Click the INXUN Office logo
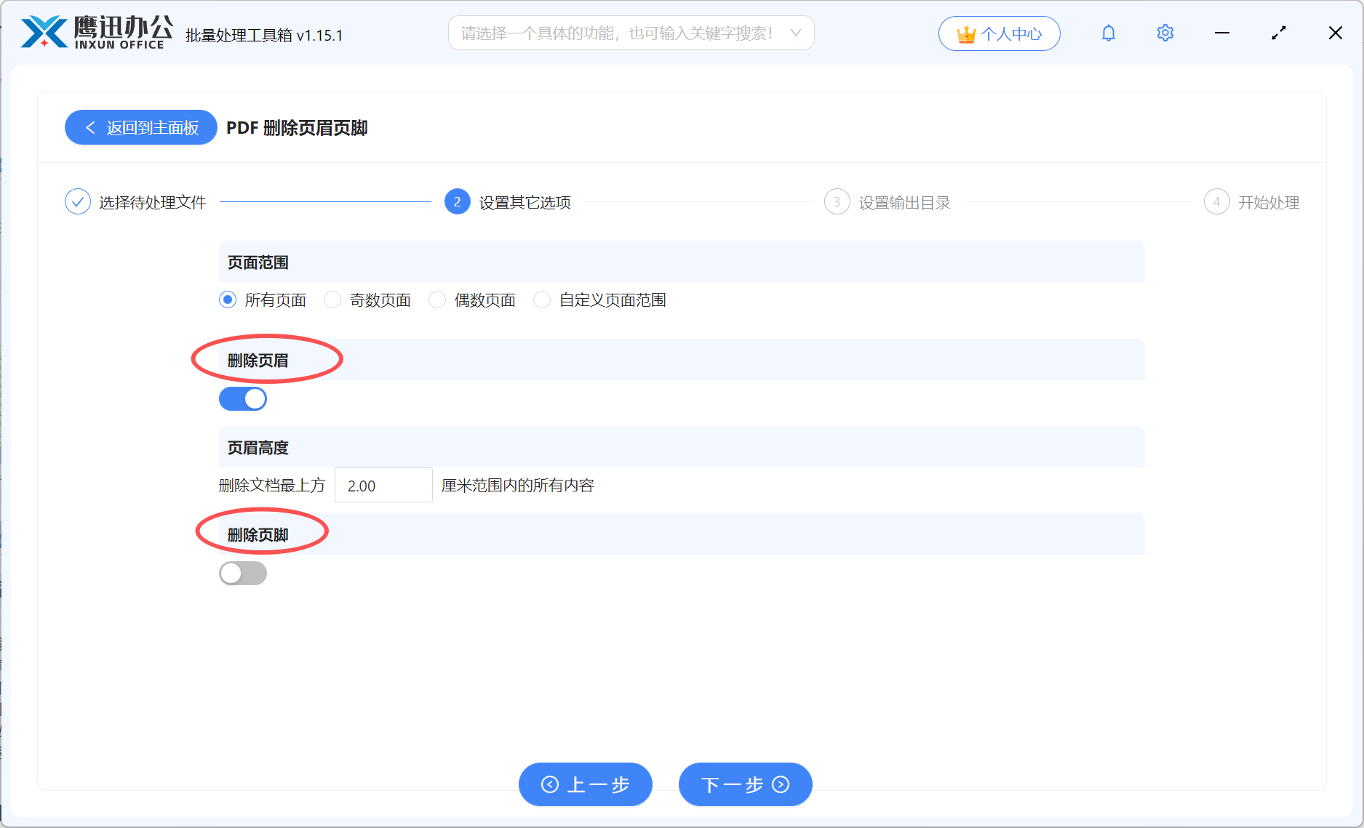The height and width of the screenshot is (828, 1364). click(x=97, y=33)
